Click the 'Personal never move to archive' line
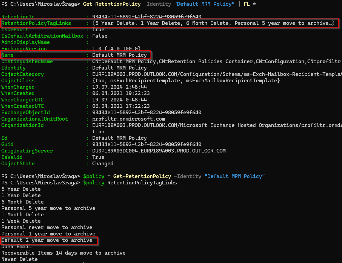The image size is (342, 263). pyautogui.click(x=46, y=227)
